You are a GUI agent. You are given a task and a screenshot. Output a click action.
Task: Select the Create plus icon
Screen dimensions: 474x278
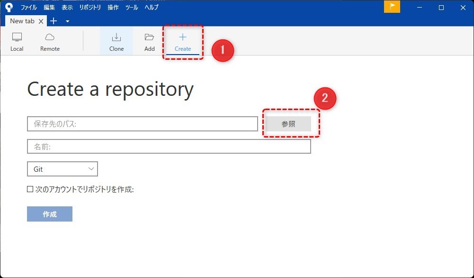183,37
